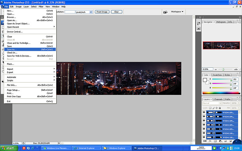242x151 pixels.
Task: Open the Opacity slider arrow
Action: (239, 103)
